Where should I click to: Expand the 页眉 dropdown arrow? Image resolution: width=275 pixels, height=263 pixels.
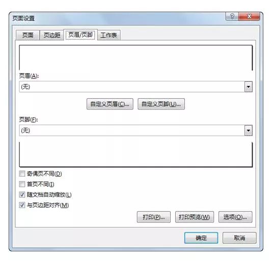249,86
